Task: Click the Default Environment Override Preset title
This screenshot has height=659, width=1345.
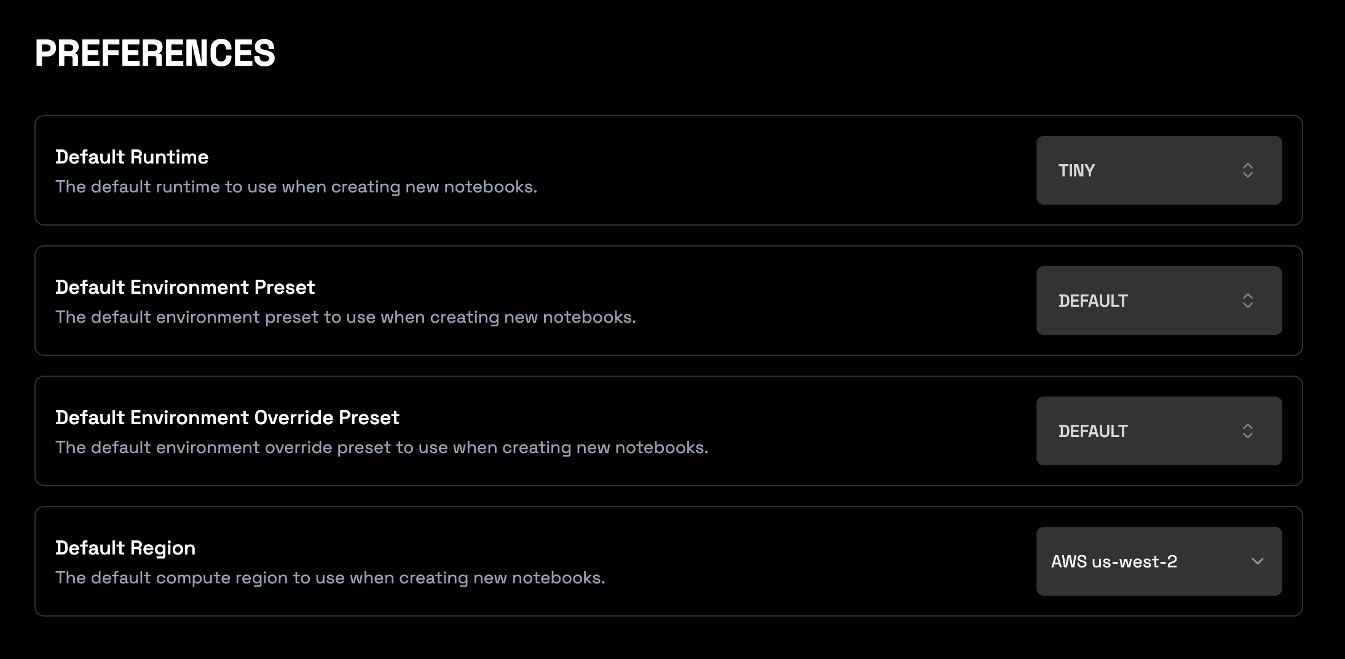Action: [227, 417]
